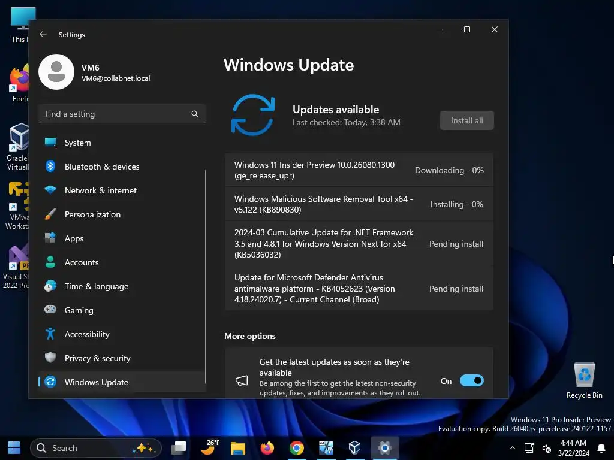Launch Firefox from the taskbar

pyautogui.click(x=267, y=448)
